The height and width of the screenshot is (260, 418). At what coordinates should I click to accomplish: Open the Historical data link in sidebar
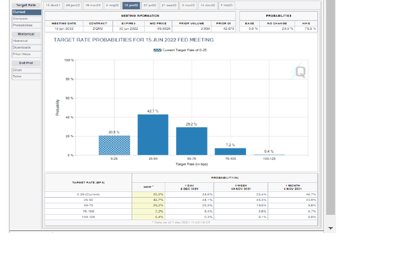(21, 41)
